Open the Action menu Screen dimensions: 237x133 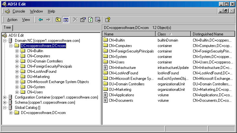pos(12,20)
